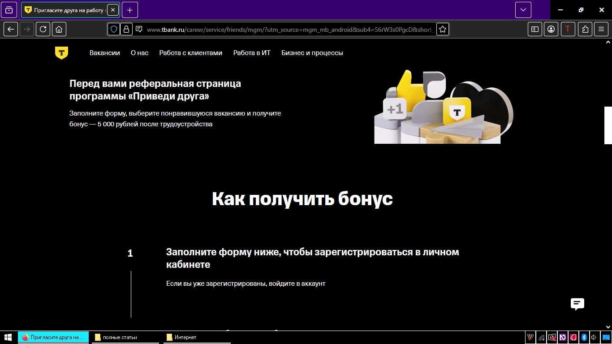Open Firefox View in the tab strip
The image size is (612, 344).
click(x=9, y=10)
